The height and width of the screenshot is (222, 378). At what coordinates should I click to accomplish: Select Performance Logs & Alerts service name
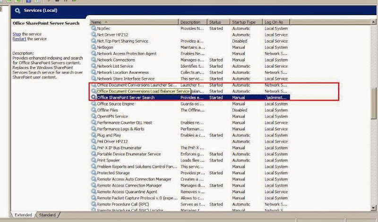click(x=120, y=129)
